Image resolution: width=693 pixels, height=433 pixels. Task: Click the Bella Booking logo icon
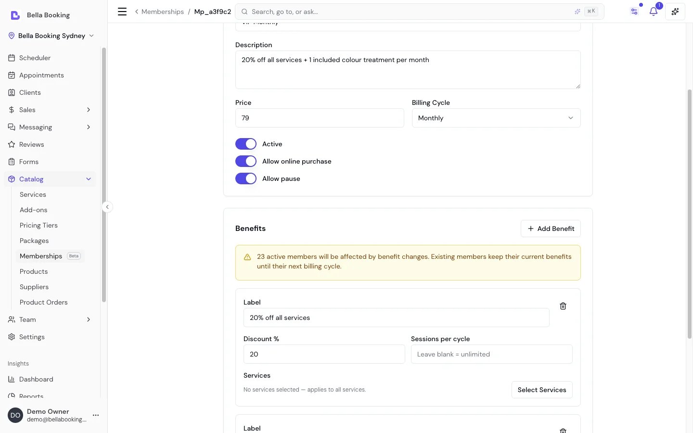(x=15, y=15)
